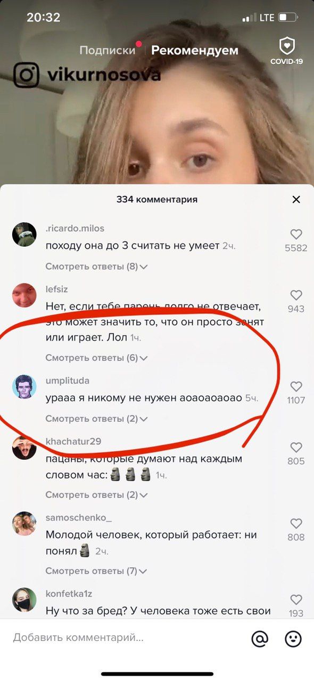
Task: Open the COVID-19 shield icon
Action: pyautogui.click(x=286, y=51)
